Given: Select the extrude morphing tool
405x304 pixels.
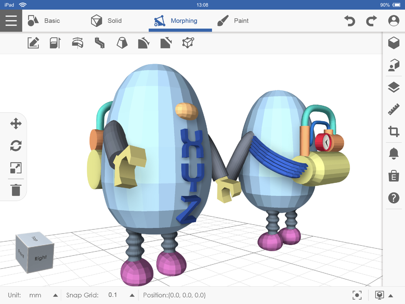Looking at the screenshot, I should pyautogui.click(x=55, y=43).
